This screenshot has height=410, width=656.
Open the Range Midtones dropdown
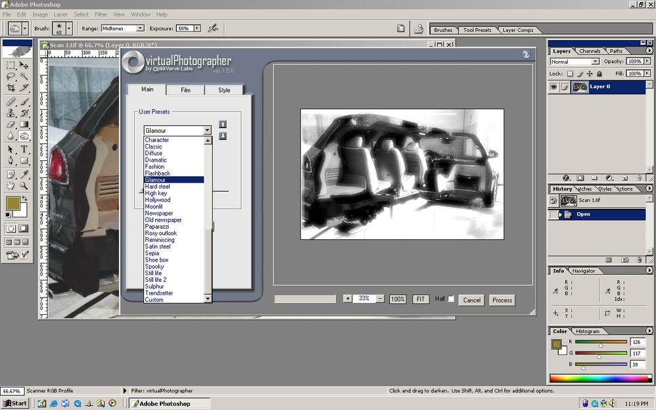point(140,28)
